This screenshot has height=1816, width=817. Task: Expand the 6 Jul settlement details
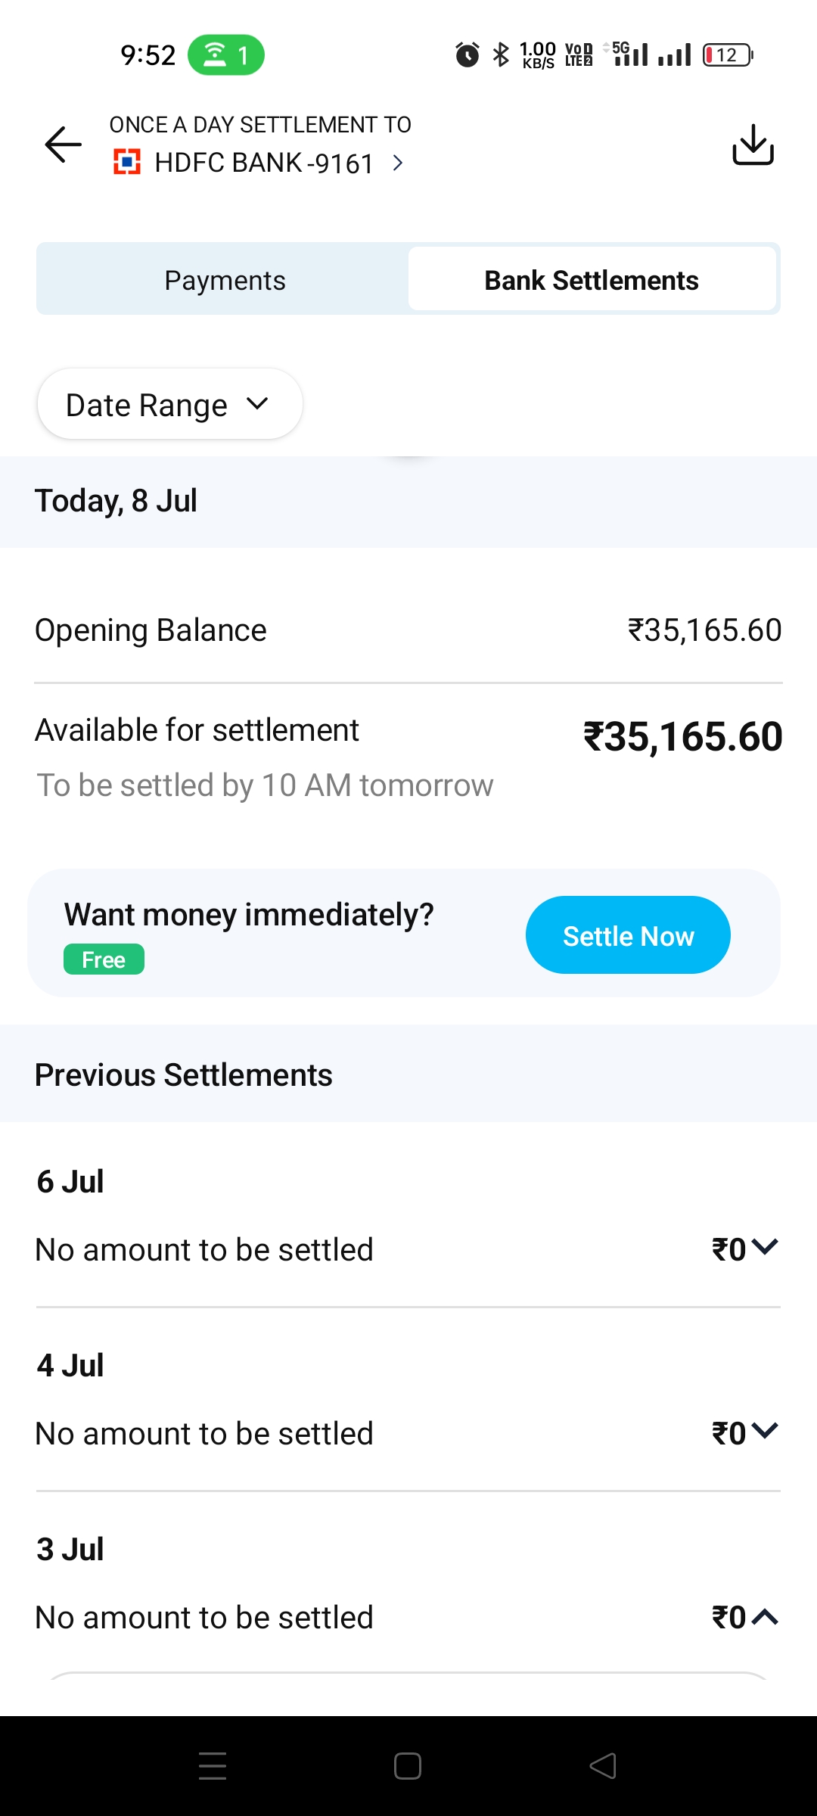766,1247
